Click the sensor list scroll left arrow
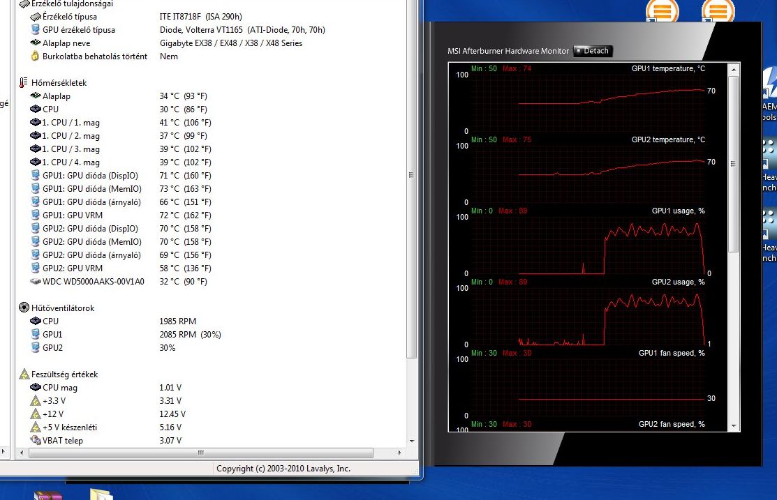The image size is (777, 500). pos(21,453)
